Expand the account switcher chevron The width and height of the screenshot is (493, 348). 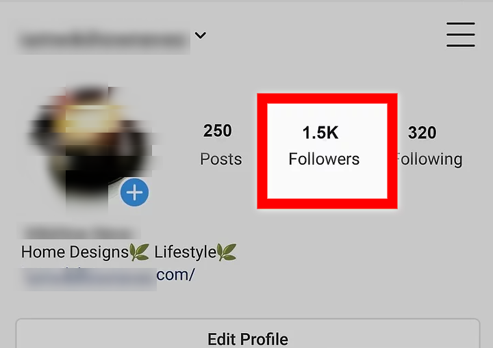point(200,35)
